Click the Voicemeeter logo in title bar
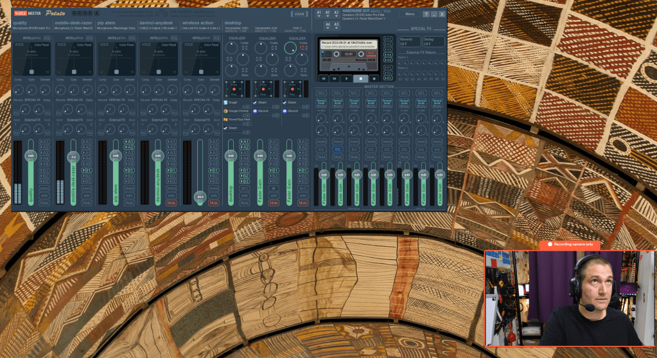The width and height of the screenshot is (657, 358). [28, 13]
